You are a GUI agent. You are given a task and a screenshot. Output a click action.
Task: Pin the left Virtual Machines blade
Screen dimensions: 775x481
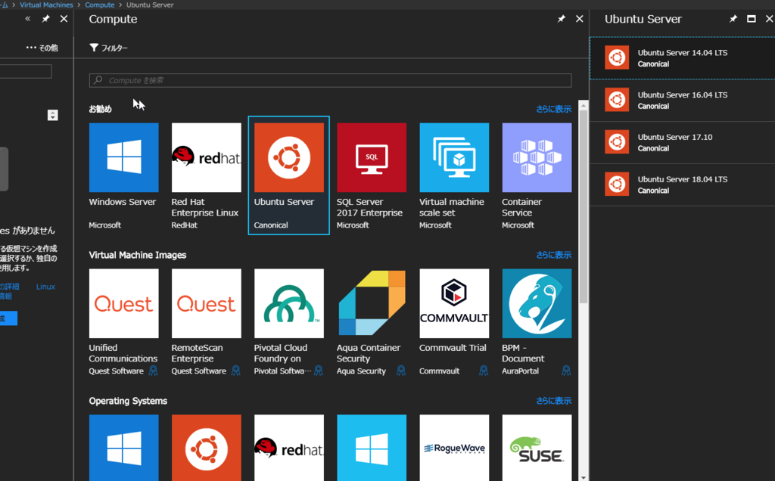45,19
